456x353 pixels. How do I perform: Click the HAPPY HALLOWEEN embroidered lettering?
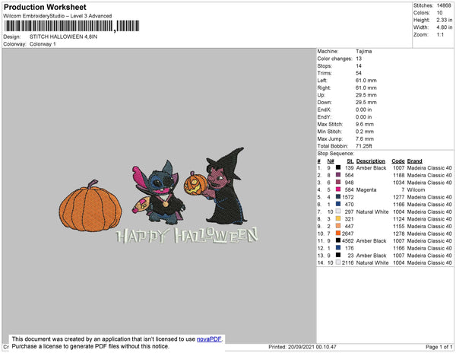pyautogui.click(x=187, y=235)
